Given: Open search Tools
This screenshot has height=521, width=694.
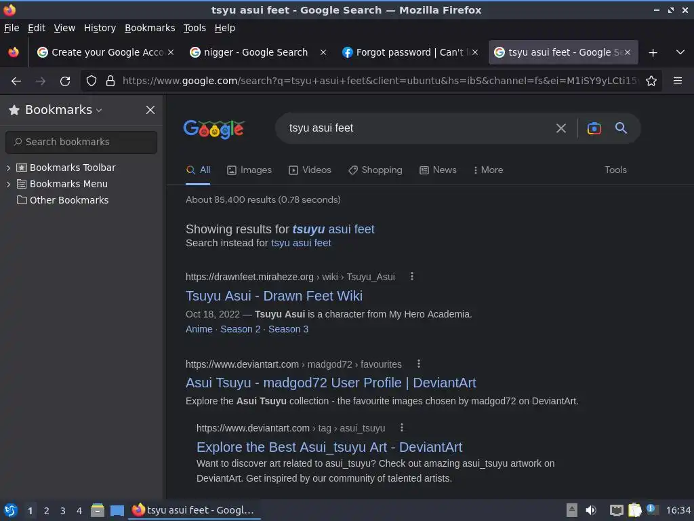Looking at the screenshot, I should (x=615, y=170).
